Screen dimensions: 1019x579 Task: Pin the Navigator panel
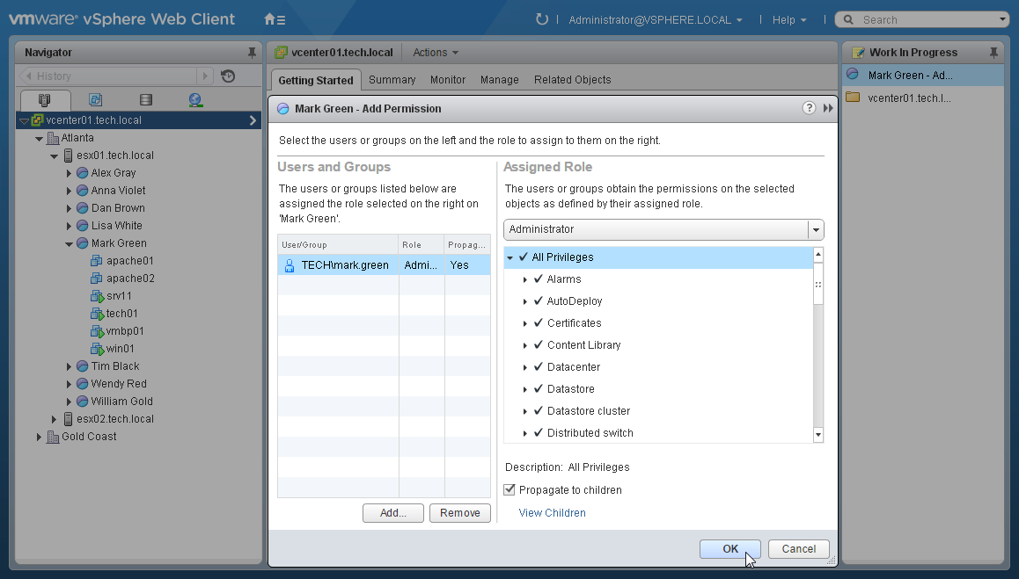pyautogui.click(x=252, y=53)
